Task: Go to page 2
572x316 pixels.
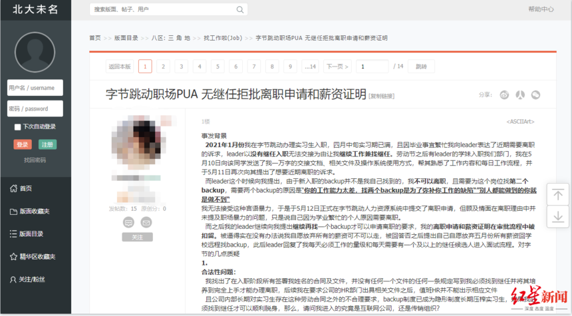Action: [163, 67]
